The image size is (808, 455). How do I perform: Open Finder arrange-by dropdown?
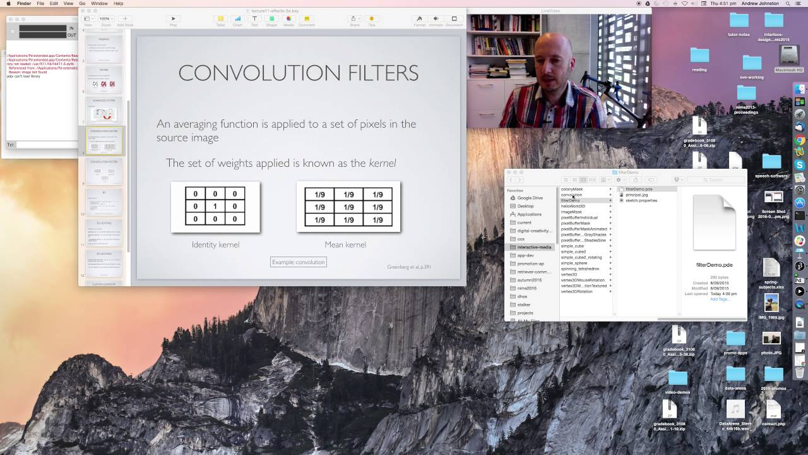[605, 179]
